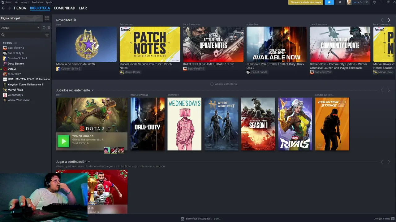
Task: Click the recent activity clock icon
Action: pyautogui.click(x=44, y=27)
